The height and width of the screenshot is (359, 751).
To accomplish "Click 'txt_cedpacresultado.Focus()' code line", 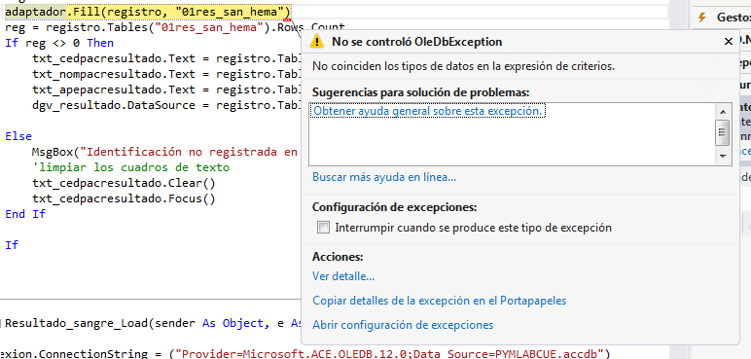I will 125,198.
